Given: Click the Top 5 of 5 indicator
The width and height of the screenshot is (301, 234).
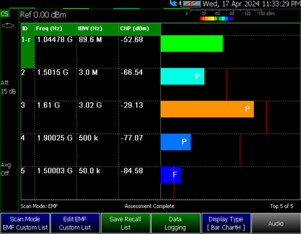Looking at the screenshot, I should point(282,206).
